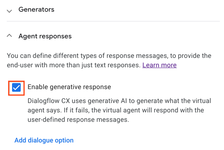Click the word Generators
The width and height of the screenshot is (224, 150).
click(x=37, y=9)
